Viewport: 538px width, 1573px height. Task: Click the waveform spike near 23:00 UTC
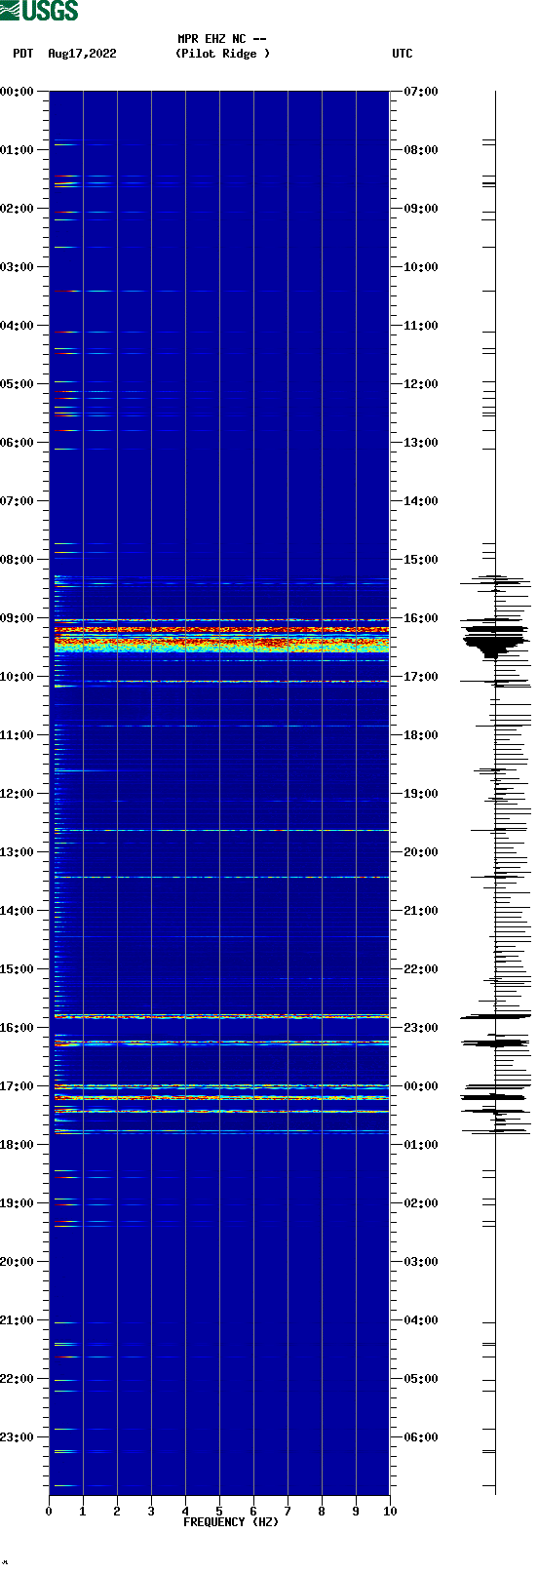pyautogui.click(x=495, y=1016)
